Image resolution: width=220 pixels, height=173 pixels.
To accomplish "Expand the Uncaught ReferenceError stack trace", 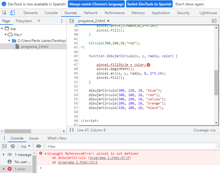I will click(45, 154).
